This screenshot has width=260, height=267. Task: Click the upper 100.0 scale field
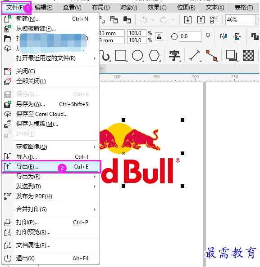[137, 33]
